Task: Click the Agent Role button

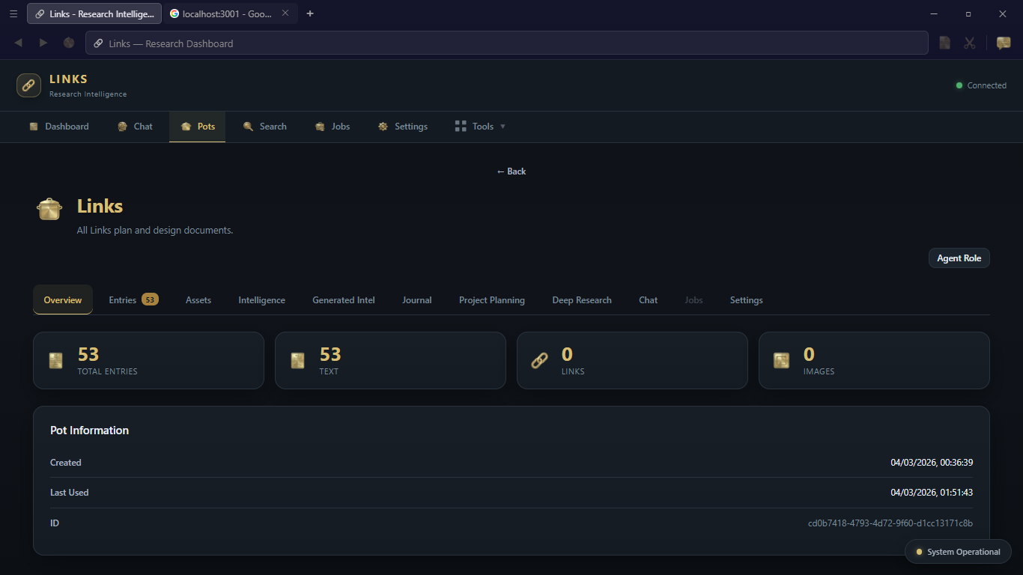Action: pyautogui.click(x=959, y=258)
